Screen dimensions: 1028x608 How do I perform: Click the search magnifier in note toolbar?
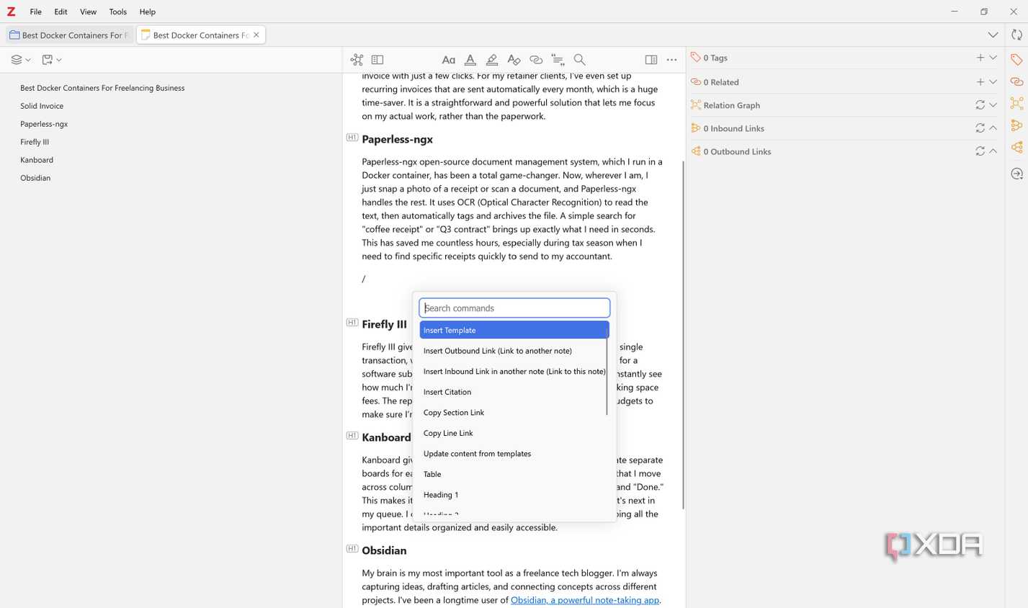coord(580,60)
